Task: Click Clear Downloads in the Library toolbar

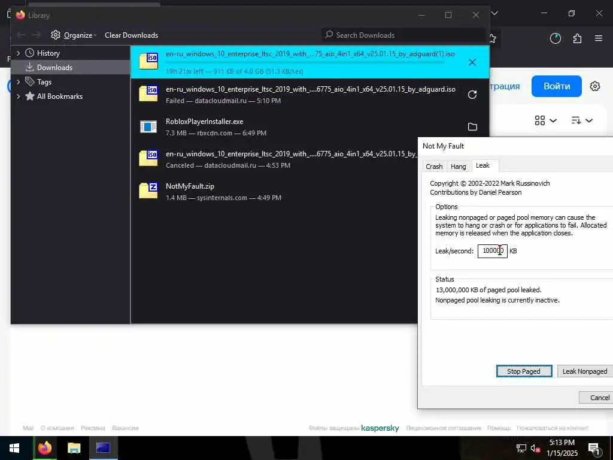Action: [x=131, y=35]
